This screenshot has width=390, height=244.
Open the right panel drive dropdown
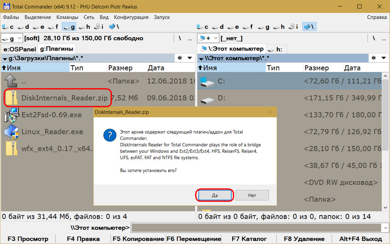(x=207, y=38)
